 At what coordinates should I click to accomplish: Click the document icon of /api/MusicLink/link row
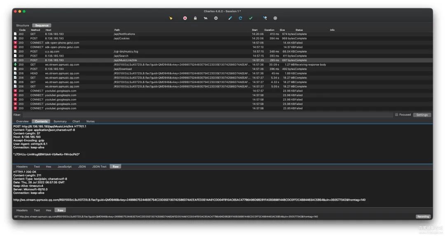(x=15, y=60)
